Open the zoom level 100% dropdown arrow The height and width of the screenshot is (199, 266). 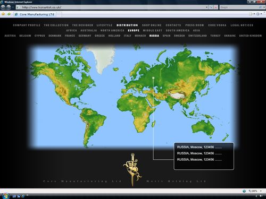261,191
